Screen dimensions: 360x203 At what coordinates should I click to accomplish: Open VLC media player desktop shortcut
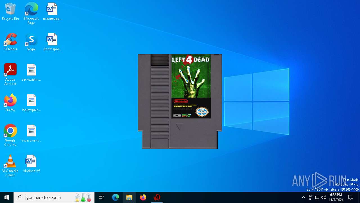coord(10,166)
